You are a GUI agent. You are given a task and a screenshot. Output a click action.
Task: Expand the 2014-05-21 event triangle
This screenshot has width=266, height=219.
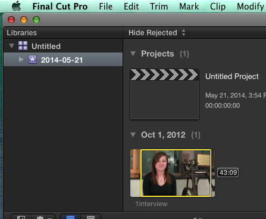(x=21, y=60)
